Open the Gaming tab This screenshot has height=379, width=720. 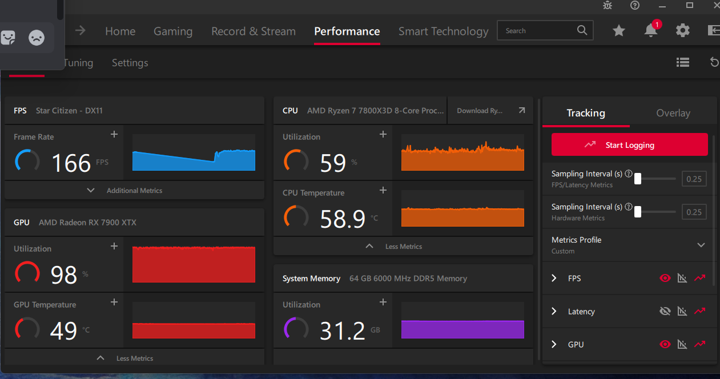point(173,31)
